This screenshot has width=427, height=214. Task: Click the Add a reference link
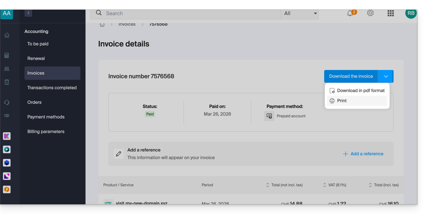363,154
